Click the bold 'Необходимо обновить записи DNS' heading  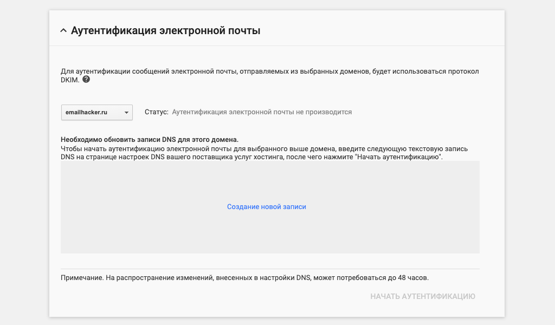click(x=150, y=139)
